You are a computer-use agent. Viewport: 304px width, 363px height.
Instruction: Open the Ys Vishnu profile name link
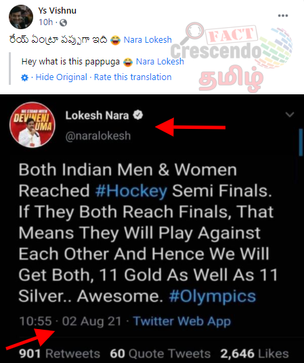[x=58, y=11]
